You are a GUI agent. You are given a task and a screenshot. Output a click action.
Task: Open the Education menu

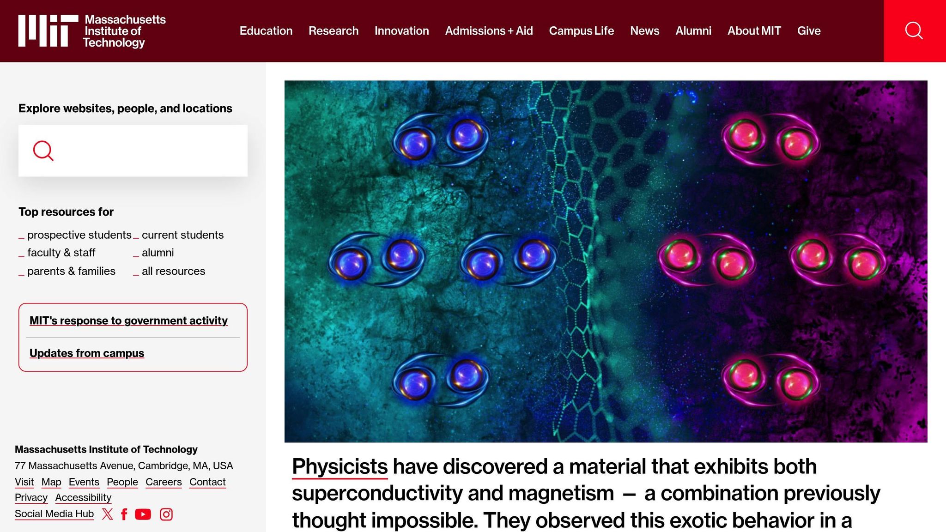click(x=266, y=31)
